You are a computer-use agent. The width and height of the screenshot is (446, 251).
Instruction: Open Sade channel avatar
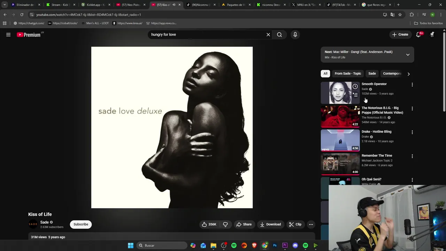(x=33, y=224)
